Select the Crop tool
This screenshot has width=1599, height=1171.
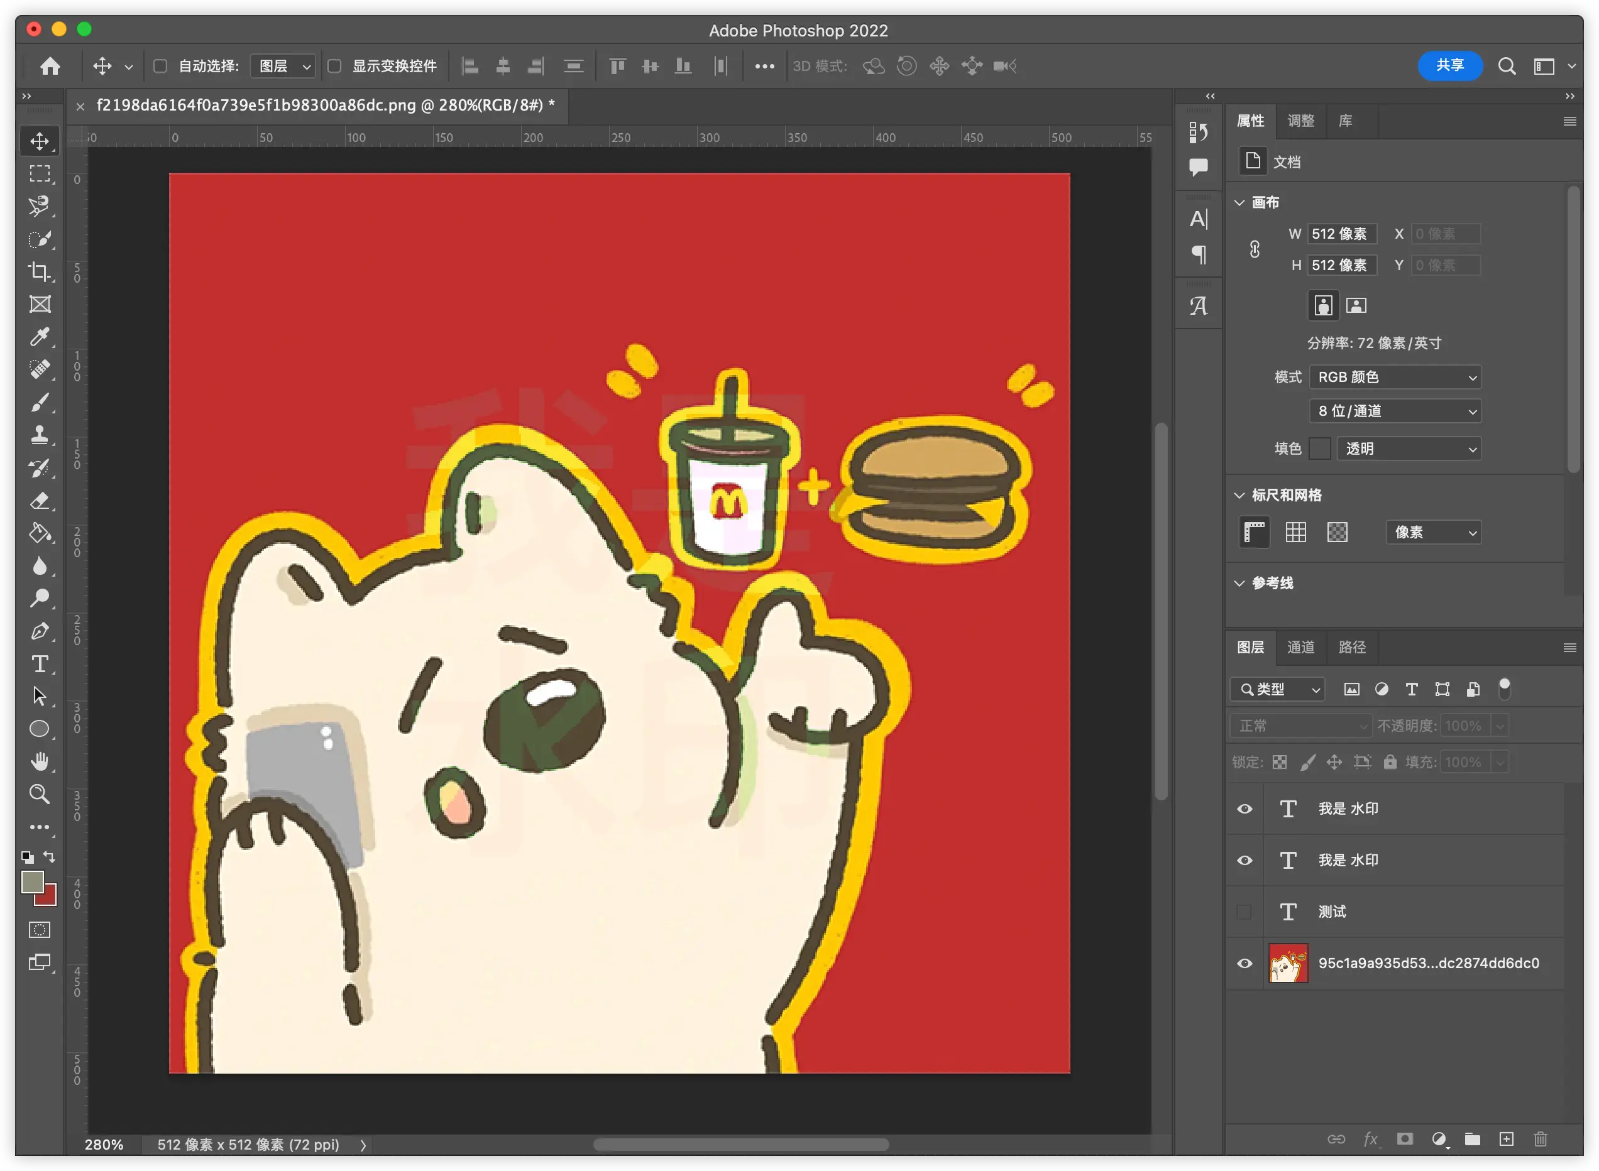pyautogui.click(x=40, y=271)
